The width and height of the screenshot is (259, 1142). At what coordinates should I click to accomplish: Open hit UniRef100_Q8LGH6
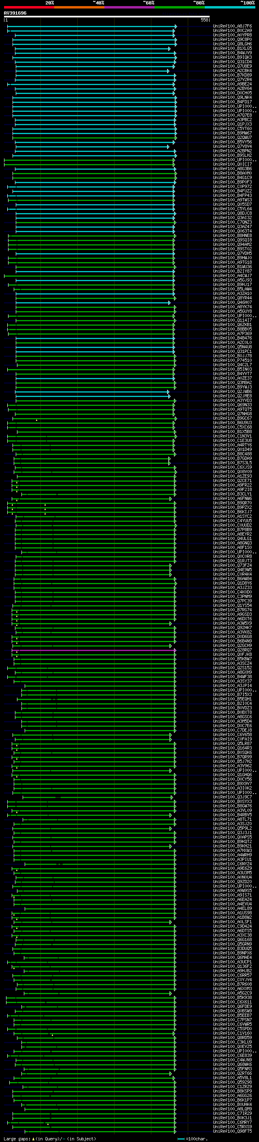[x=232, y=44]
